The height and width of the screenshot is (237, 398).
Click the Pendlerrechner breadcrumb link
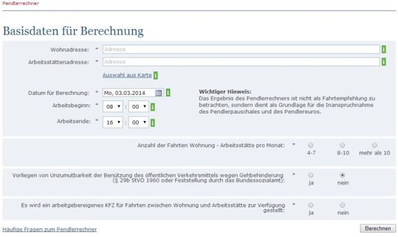(21, 3)
